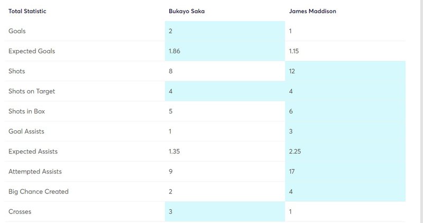Image resolution: width=423 pixels, height=223 pixels.
Task: Click Saka's Expected Goals value 1.86
Action: point(174,51)
